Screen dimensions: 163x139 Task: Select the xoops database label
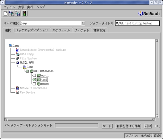coord(45,84)
